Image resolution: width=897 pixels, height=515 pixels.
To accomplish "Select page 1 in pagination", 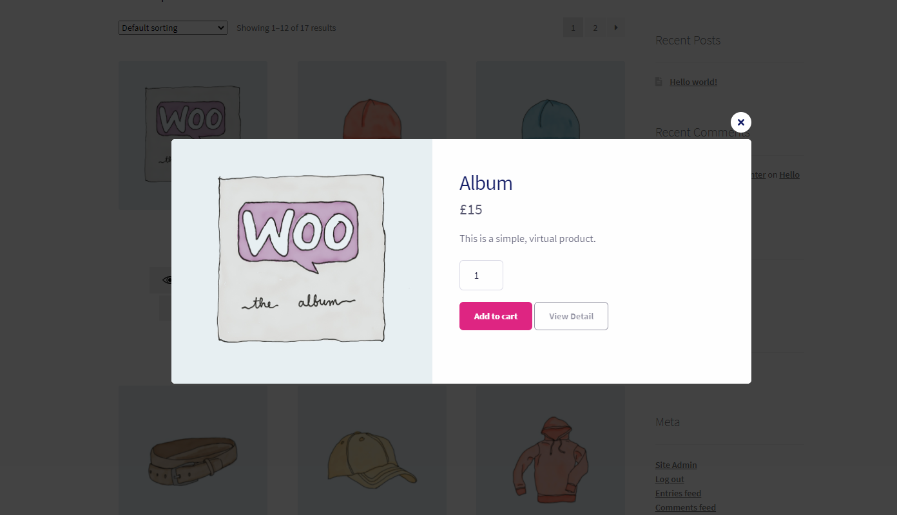I will tap(573, 28).
